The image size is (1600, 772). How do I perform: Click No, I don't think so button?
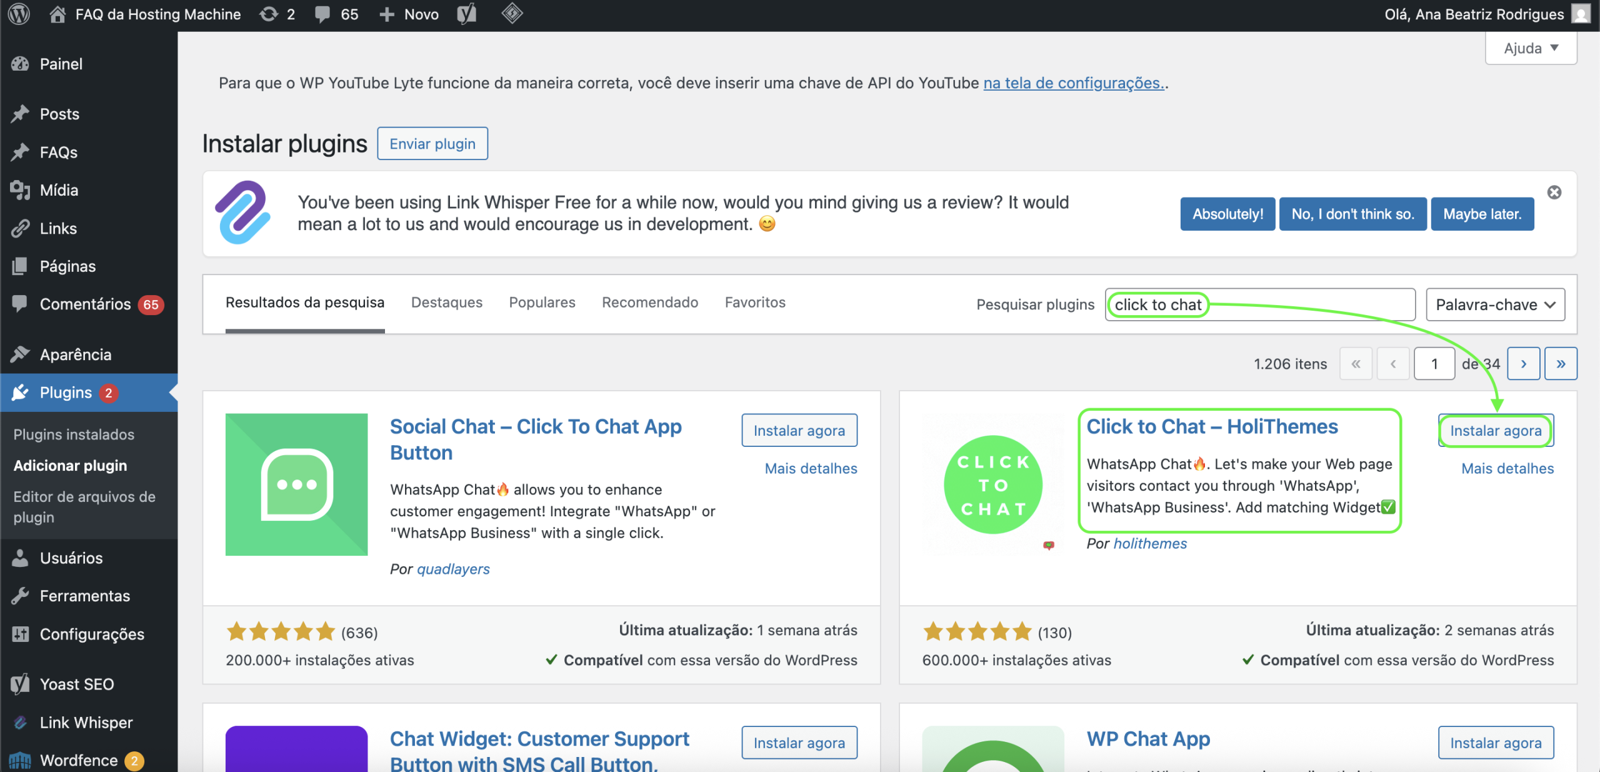click(x=1352, y=214)
